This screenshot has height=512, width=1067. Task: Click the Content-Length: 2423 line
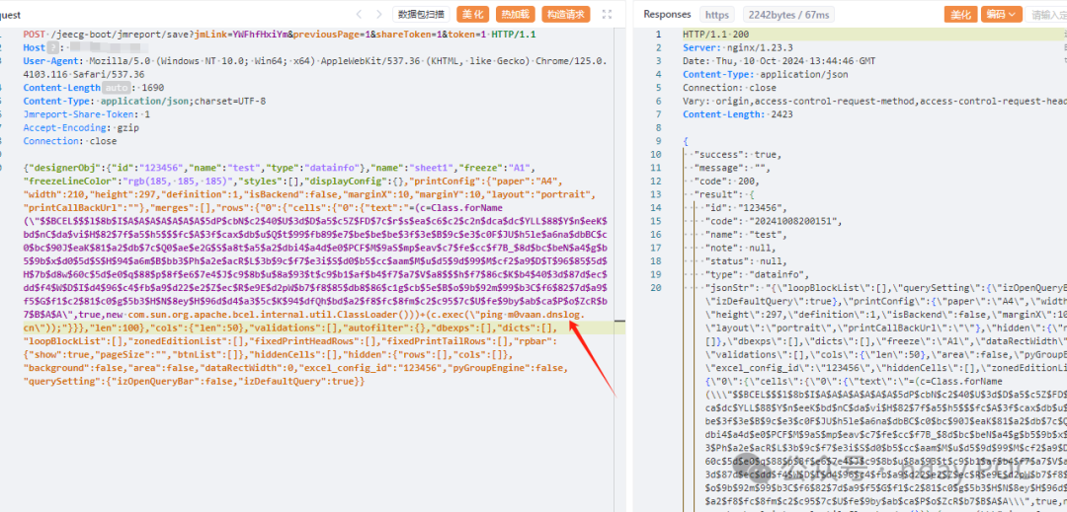click(738, 114)
